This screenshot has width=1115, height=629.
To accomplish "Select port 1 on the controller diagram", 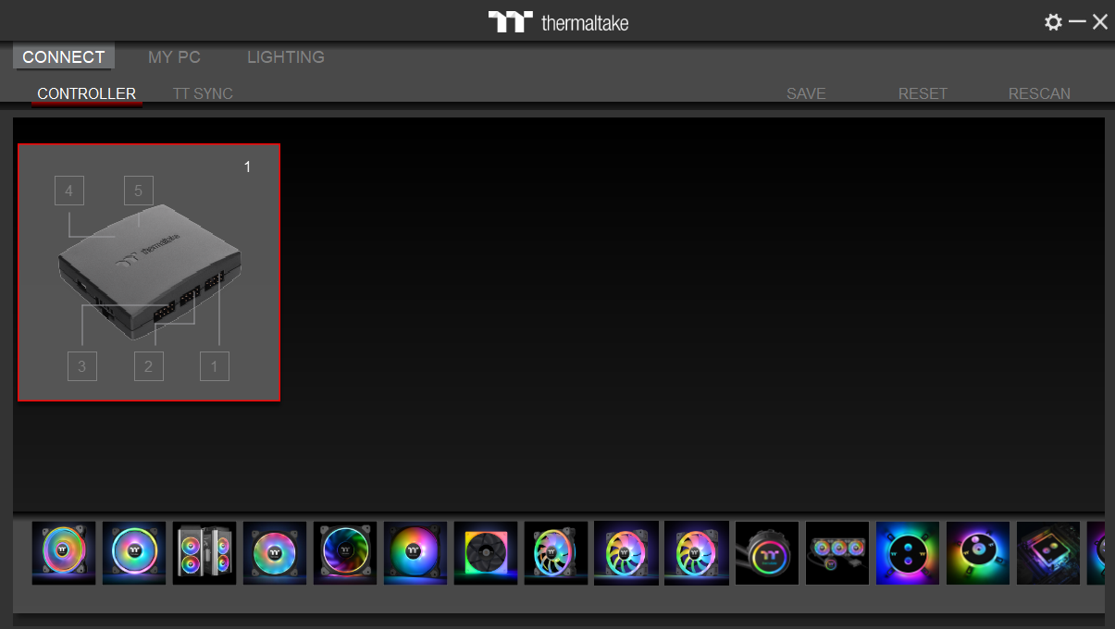I will coord(214,365).
